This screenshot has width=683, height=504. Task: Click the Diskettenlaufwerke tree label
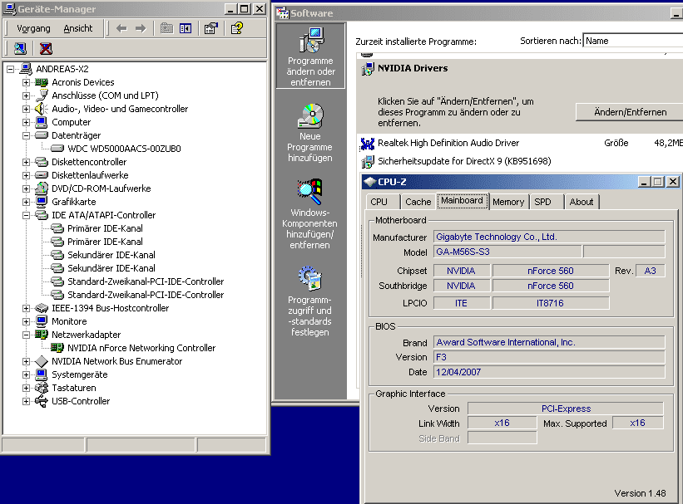click(x=90, y=175)
